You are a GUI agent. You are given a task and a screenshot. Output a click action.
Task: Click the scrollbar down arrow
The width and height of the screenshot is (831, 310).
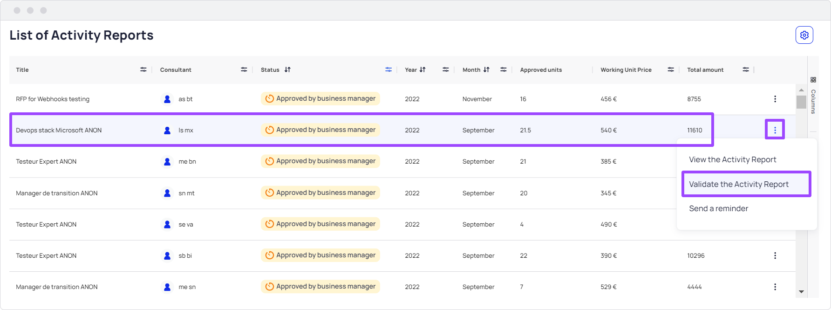click(801, 292)
